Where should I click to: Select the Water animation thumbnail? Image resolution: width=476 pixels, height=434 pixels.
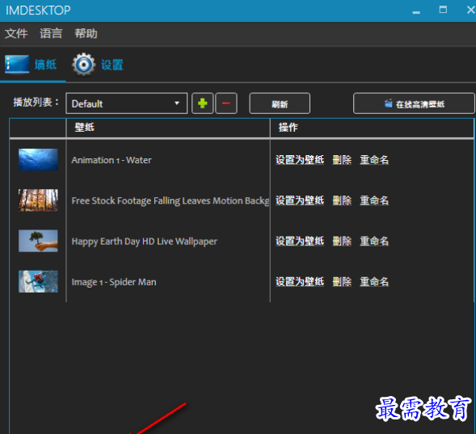(x=38, y=160)
